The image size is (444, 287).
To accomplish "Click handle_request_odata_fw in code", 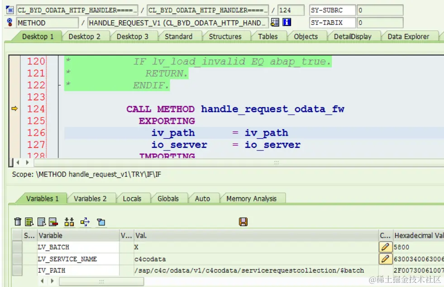I will [272, 109].
